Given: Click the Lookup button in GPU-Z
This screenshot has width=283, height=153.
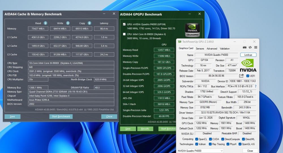Looking at the screenshot, I should (x=248, y=55).
